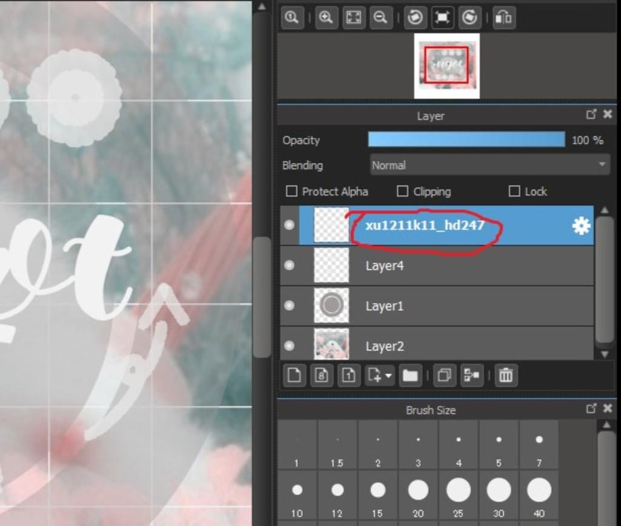The width and height of the screenshot is (621, 526).
Task: Enable the layer Lock checkbox
Action: click(x=514, y=191)
